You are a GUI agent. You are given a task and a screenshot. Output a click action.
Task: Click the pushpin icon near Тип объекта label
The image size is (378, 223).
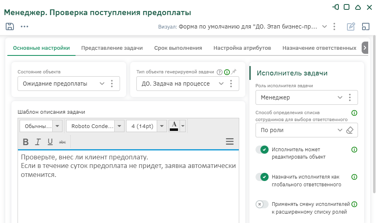coord(233,71)
